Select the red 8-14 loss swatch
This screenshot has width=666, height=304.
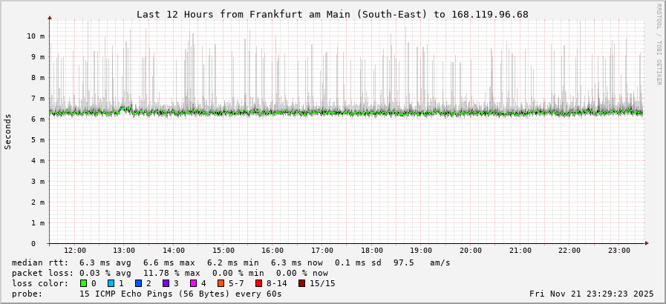click(x=259, y=283)
